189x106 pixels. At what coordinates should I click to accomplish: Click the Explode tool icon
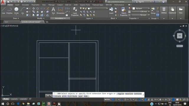click(48, 12)
